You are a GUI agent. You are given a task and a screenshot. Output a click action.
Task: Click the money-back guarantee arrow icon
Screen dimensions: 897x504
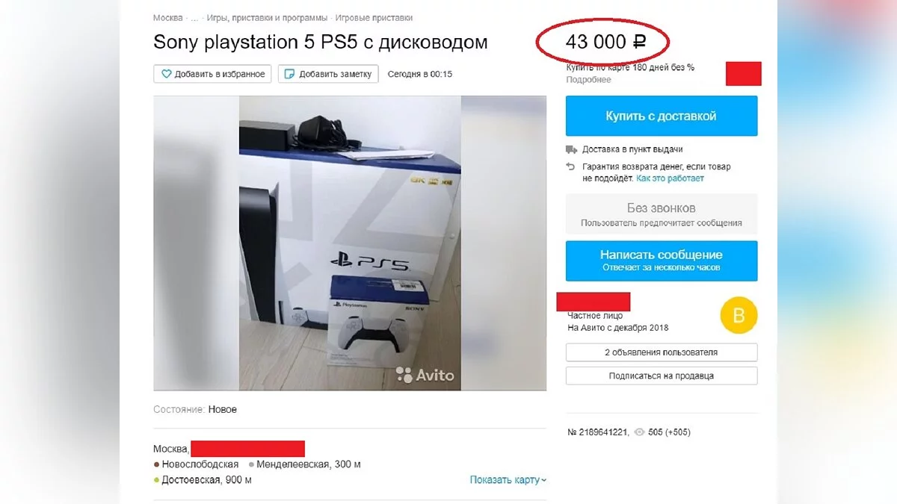point(571,167)
